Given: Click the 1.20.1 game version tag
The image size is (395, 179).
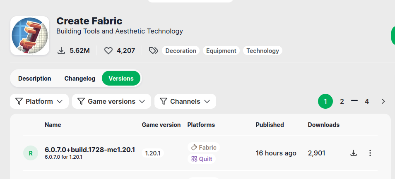Looking at the screenshot, I should pos(153,153).
